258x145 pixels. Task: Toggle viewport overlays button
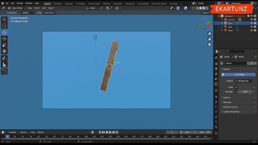click(x=185, y=8)
